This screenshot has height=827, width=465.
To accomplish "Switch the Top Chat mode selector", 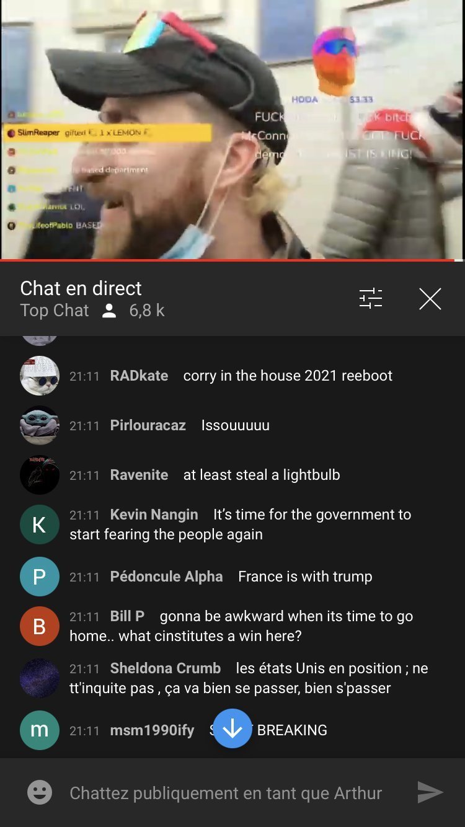I will click(55, 311).
